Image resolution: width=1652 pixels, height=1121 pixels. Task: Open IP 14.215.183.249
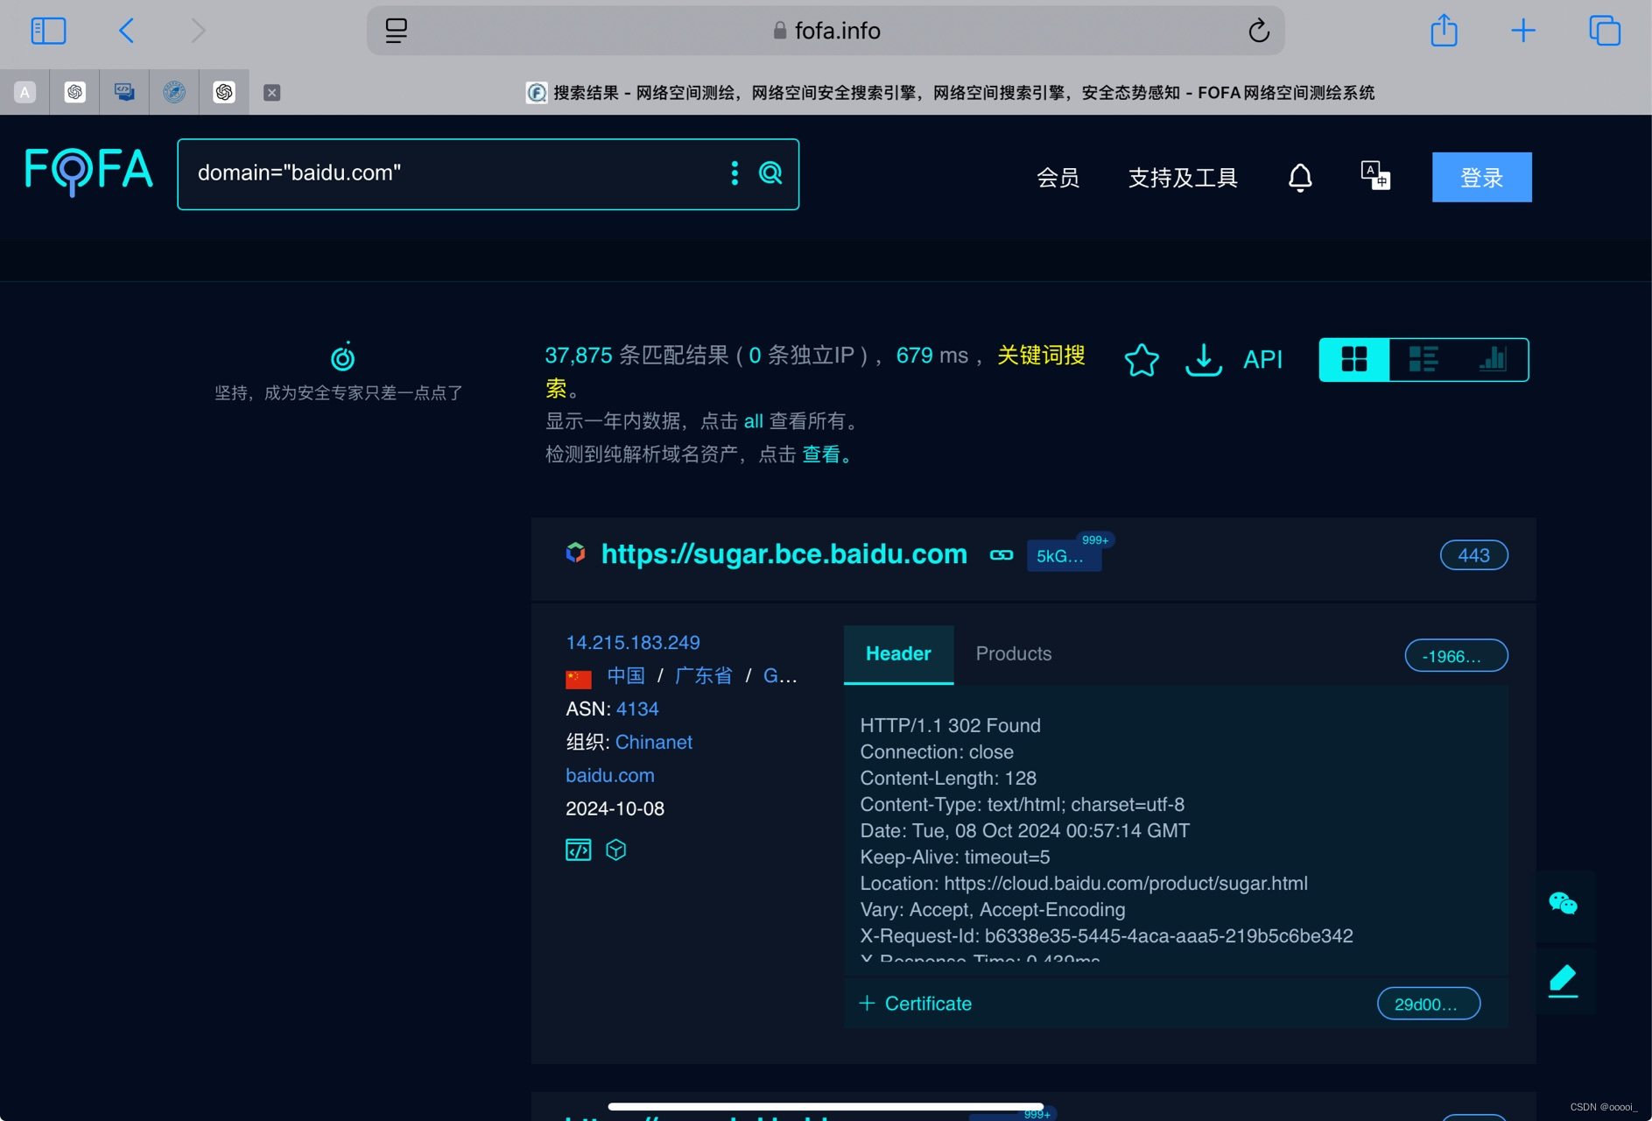pos(632,643)
